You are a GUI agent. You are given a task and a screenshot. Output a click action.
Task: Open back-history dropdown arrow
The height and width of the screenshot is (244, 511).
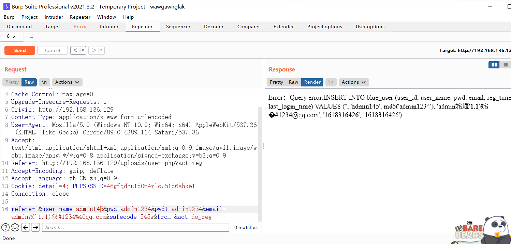pos(83,50)
